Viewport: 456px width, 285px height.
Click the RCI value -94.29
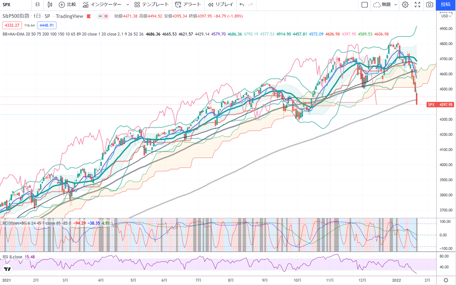(x=79, y=223)
